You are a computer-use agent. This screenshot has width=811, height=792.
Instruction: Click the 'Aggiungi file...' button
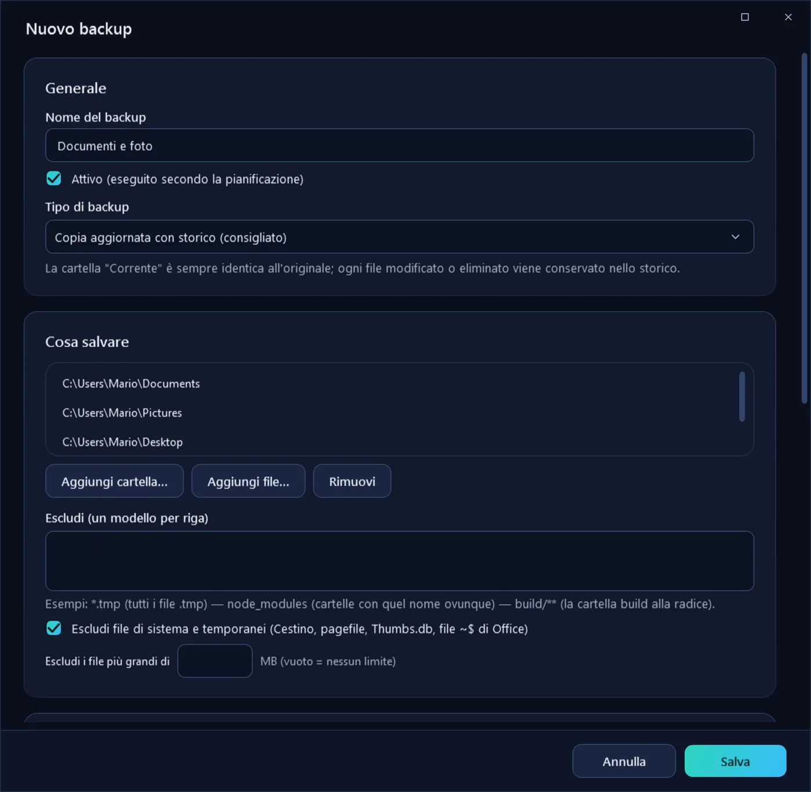pos(248,481)
